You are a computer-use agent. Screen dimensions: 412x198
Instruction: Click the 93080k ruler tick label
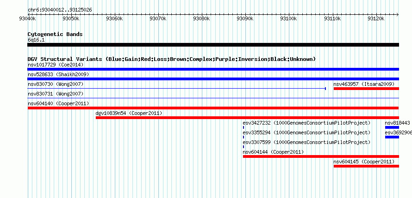(202, 19)
